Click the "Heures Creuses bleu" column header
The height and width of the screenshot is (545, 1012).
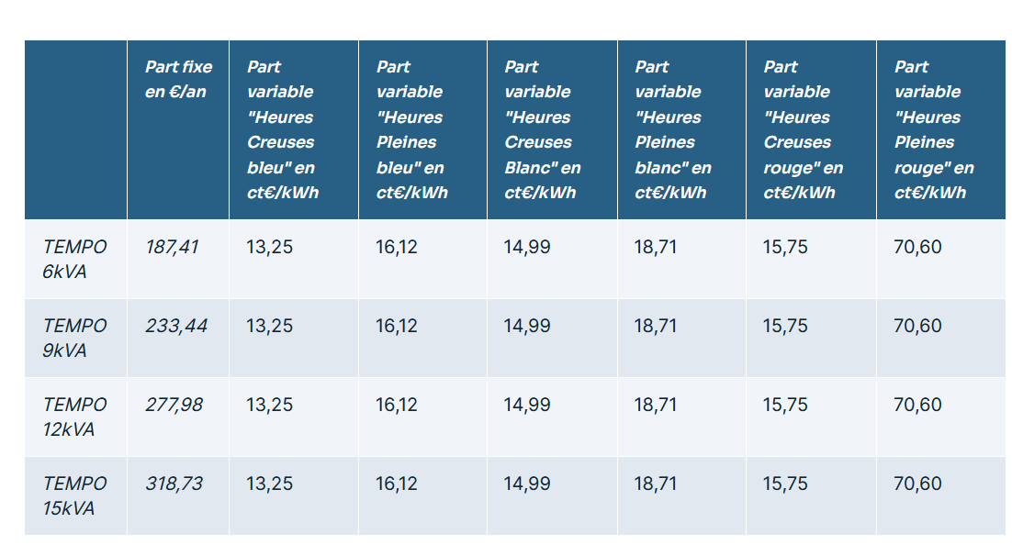tap(281, 129)
